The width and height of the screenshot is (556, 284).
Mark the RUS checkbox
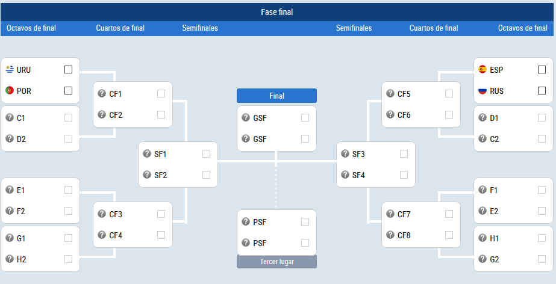(542, 91)
